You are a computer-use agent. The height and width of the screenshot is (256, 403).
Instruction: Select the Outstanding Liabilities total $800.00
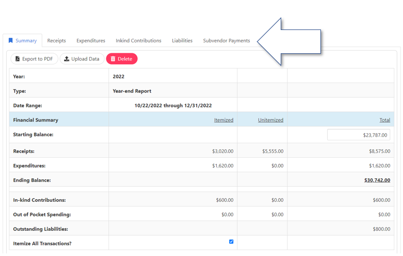click(381, 229)
